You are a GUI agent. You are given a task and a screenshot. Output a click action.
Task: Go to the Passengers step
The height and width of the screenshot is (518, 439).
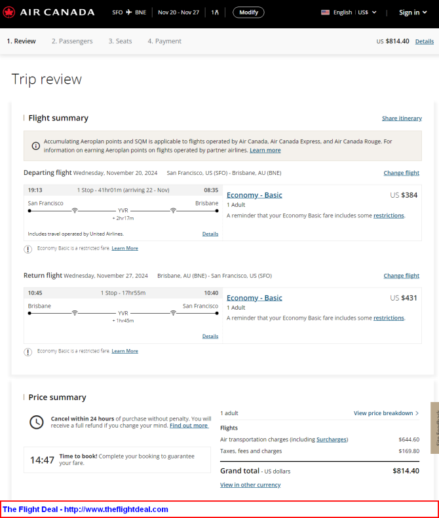coord(72,41)
